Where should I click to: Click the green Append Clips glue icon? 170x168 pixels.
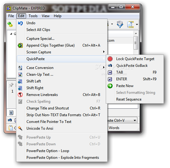coord(20,45)
